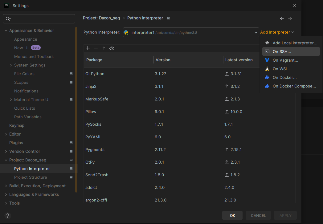Screen dimensions: 323x224
Task: Click the OK button
Action: [x=232, y=215]
